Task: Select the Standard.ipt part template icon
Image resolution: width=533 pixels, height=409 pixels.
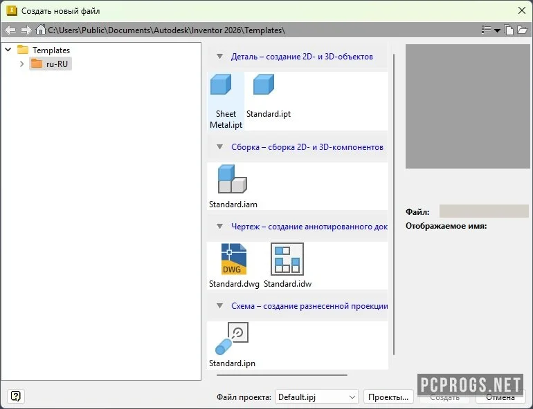Action: pyautogui.click(x=264, y=84)
